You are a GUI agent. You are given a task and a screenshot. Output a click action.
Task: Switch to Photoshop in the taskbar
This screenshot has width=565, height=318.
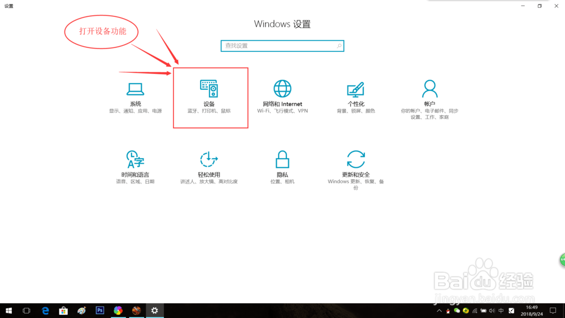coord(100,311)
